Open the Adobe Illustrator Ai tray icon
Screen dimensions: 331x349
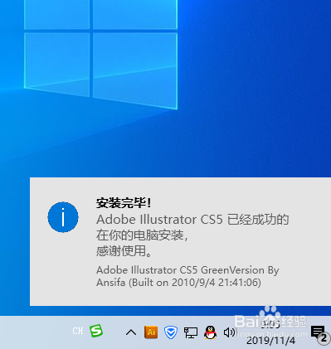[x=151, y=332]
